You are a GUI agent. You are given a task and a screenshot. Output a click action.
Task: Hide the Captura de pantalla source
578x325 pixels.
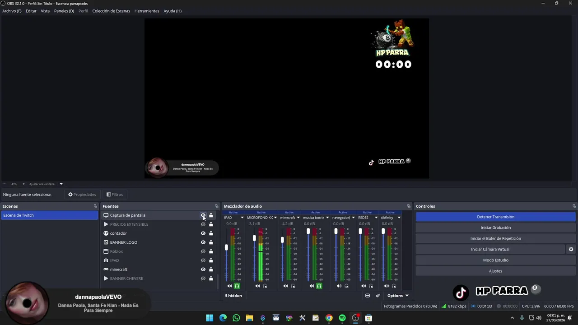coord(203,215)
